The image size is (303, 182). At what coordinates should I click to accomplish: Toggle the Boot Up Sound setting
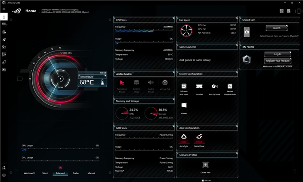pos(215,89)
